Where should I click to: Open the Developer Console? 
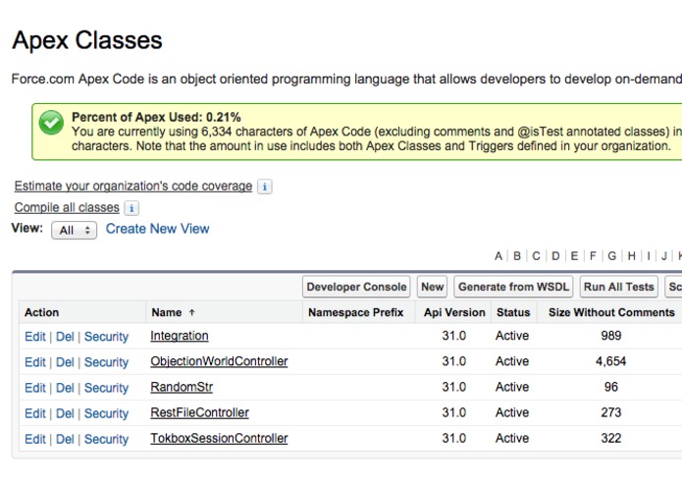click(356, 287)
